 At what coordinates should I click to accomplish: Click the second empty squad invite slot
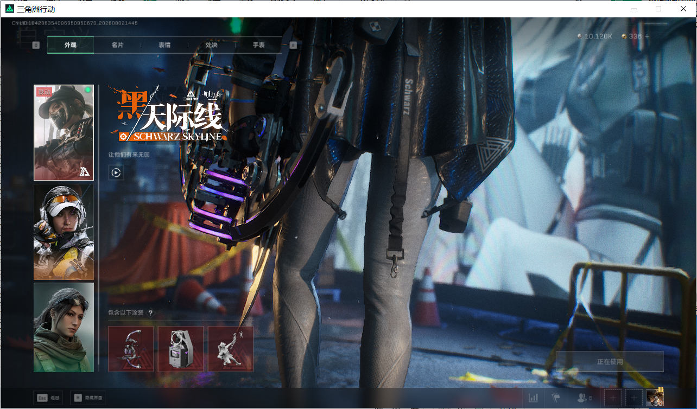[634, 398]
